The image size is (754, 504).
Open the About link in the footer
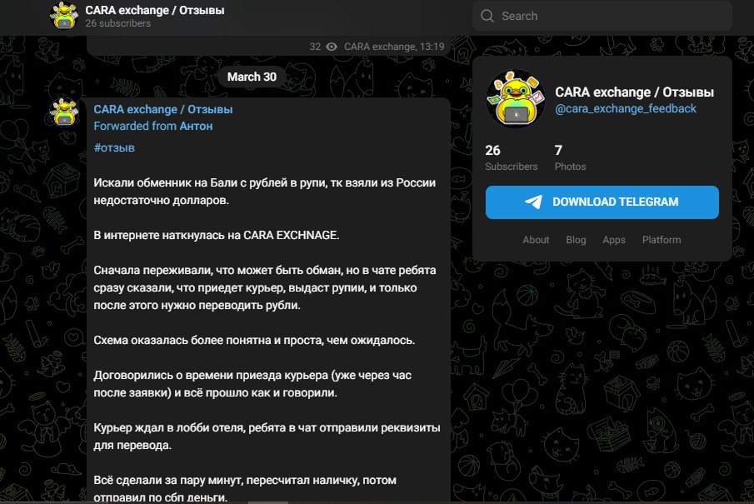(536, 240)
